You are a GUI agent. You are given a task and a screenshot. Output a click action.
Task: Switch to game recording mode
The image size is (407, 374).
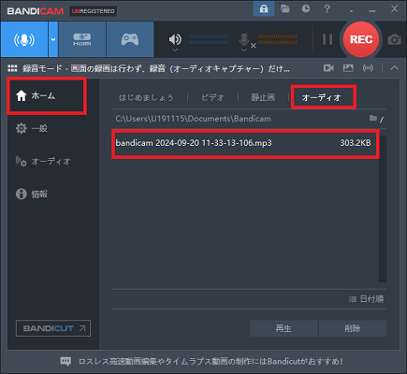[x=130, y=39]
